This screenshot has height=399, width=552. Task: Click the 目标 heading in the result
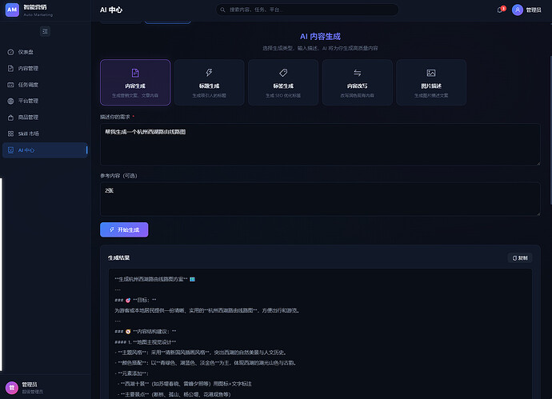(x=135, y=300)
